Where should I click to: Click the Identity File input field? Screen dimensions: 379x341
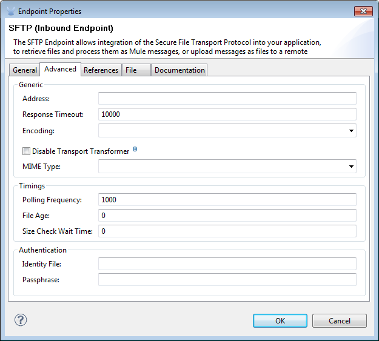(227, 264)
